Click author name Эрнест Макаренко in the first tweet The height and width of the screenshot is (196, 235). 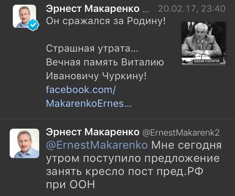[x=92, y=8]
